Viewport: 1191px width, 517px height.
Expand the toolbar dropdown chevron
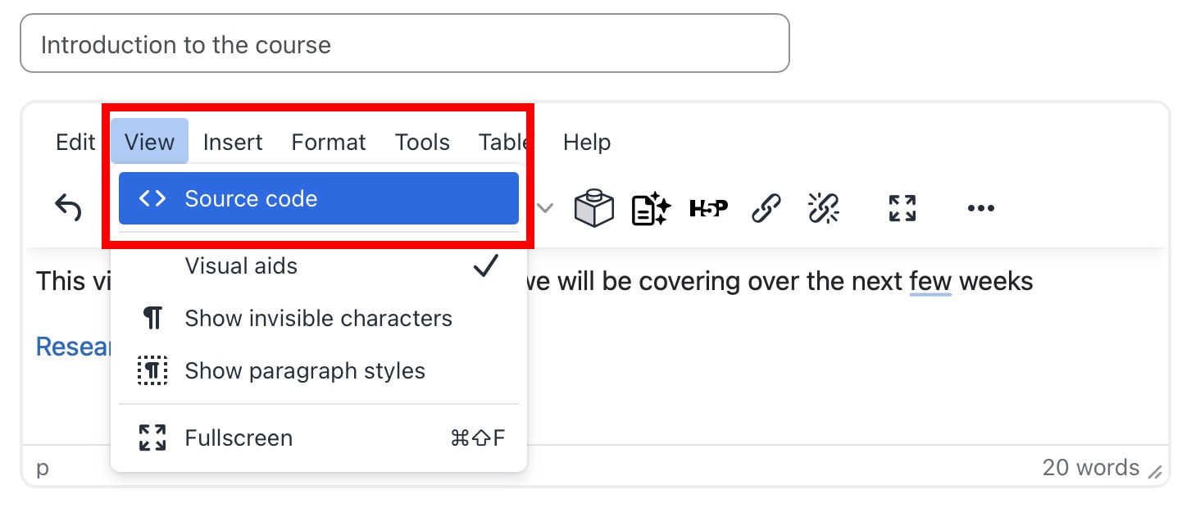(x=544, y=208)
